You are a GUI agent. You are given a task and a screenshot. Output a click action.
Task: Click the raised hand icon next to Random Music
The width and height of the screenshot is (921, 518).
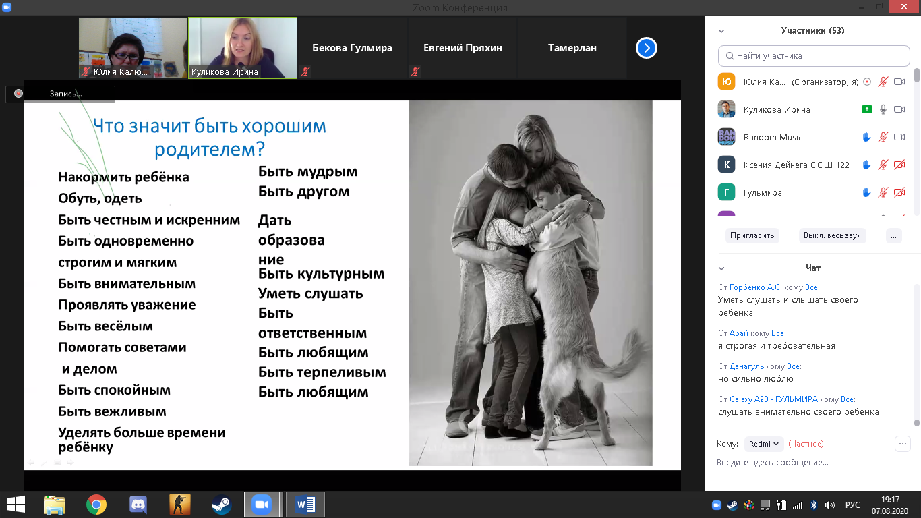tap(867, 137)
